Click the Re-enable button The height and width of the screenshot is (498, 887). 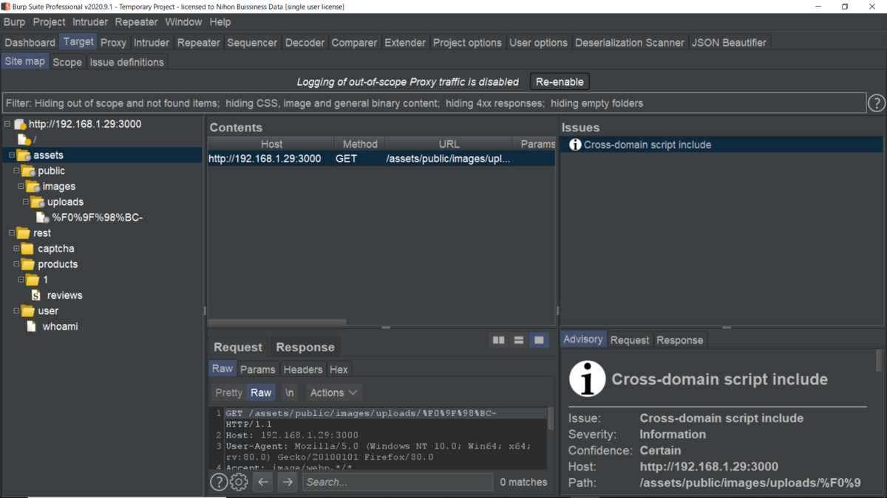pos(560,82)
